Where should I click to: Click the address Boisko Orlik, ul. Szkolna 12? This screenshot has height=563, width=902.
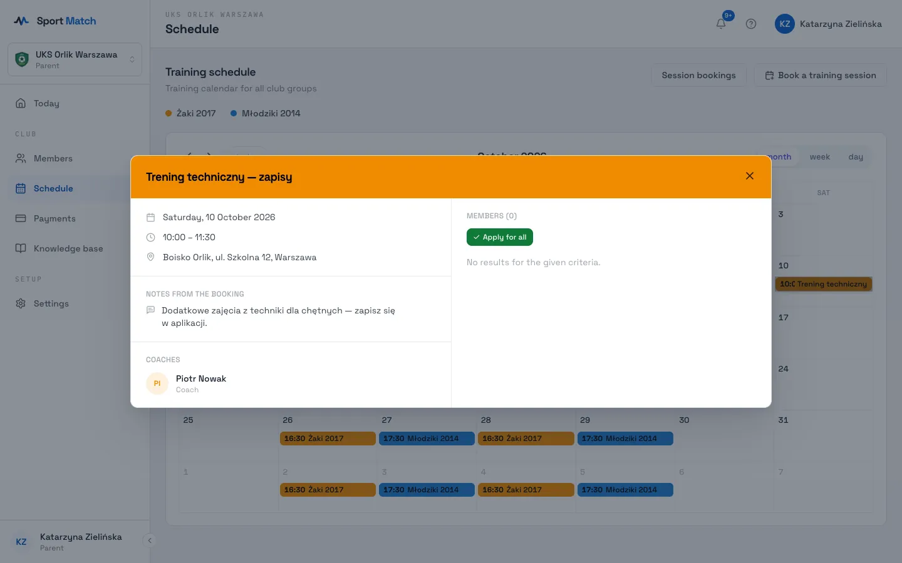(x=239, y=257)
